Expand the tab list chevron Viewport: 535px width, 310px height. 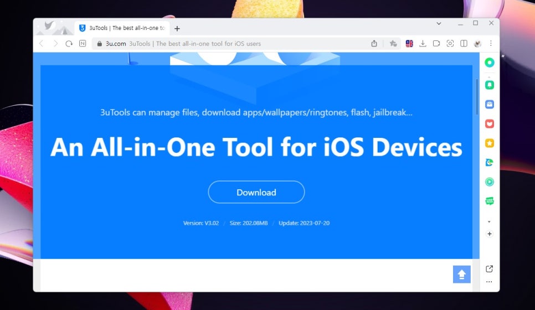click(439, 23)
